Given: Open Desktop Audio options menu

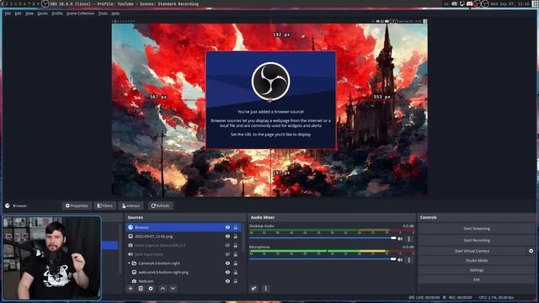Looking at the screenshot, I should tap(408, 239).
